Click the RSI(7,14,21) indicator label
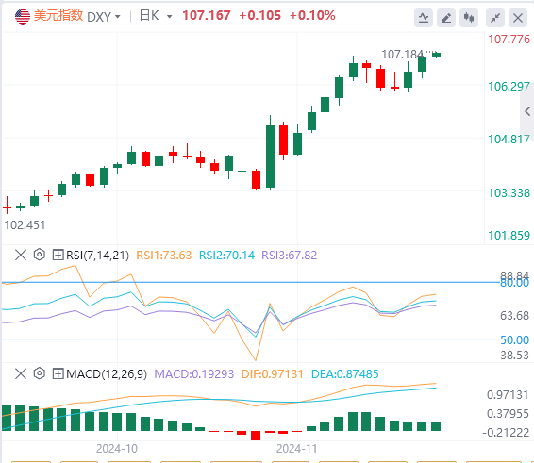Image resolution: width=534 pixels, height=463 pixels. pyautogui.click(x=98, y=255)
